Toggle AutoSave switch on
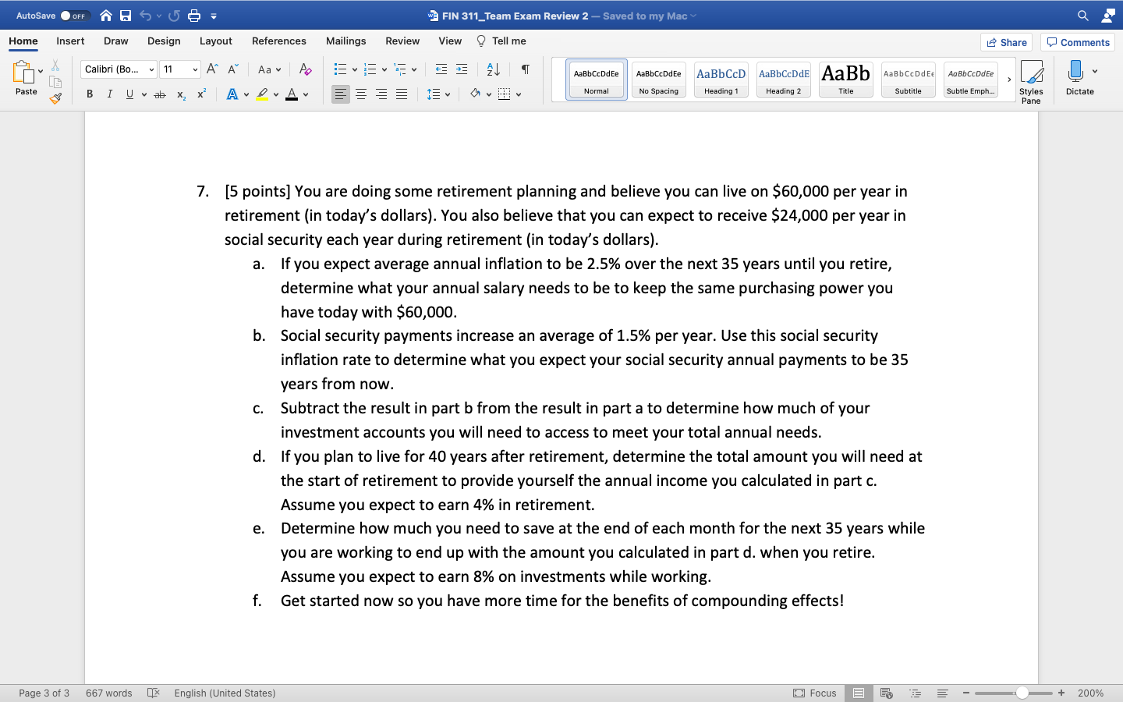1123x702 pixels. point(75,16)
